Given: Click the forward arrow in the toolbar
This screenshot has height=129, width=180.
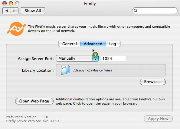Looking at the screenshot, I should point(14,11).
